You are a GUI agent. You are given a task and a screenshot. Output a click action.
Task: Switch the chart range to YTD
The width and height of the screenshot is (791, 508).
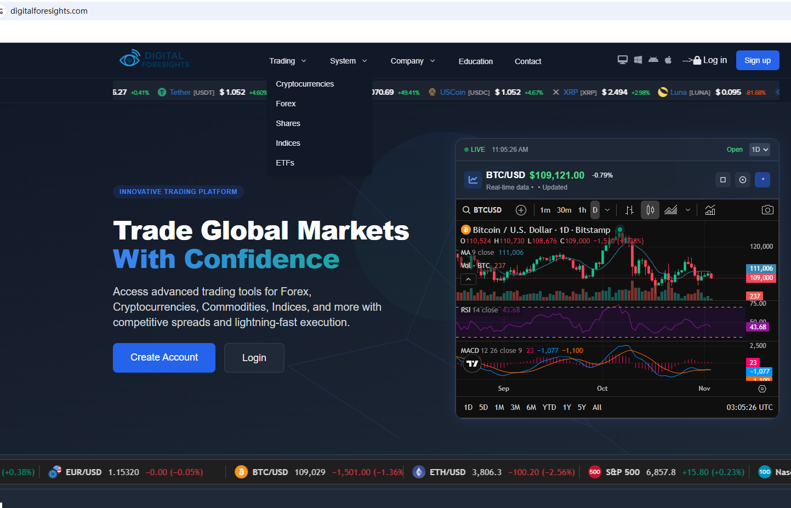(549, 407)
